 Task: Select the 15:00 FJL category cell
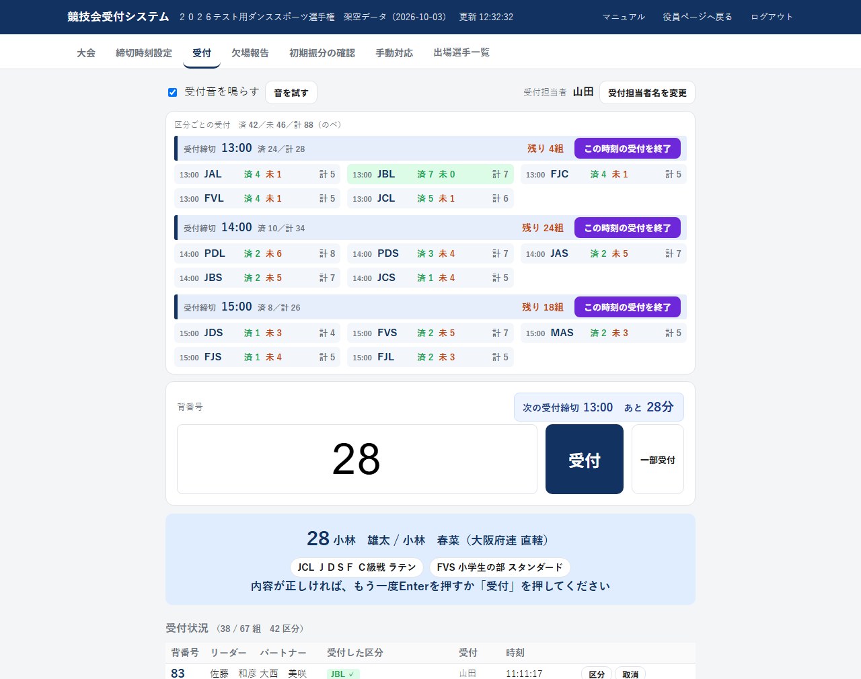pyautogui.click(x=430, y=357)
